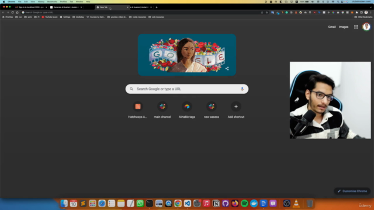Open the Airtable tags shortcut

pos(187,110)
